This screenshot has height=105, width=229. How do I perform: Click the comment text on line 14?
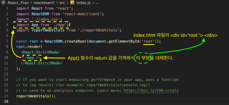coord(98,80)
